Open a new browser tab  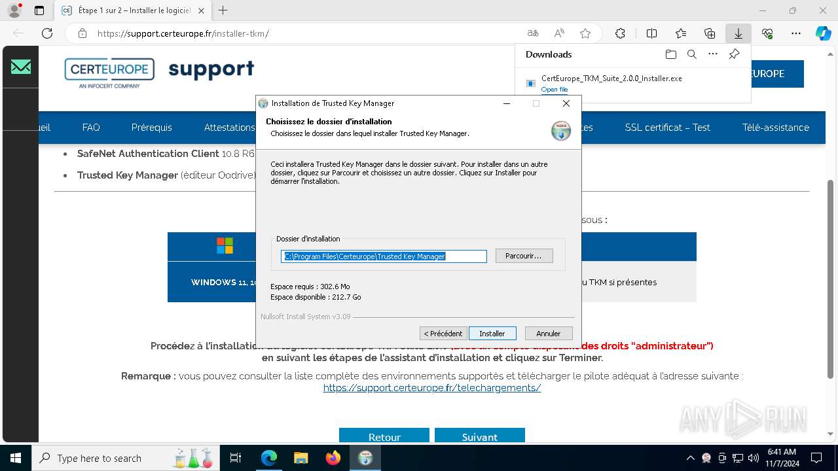coord(223,10)
